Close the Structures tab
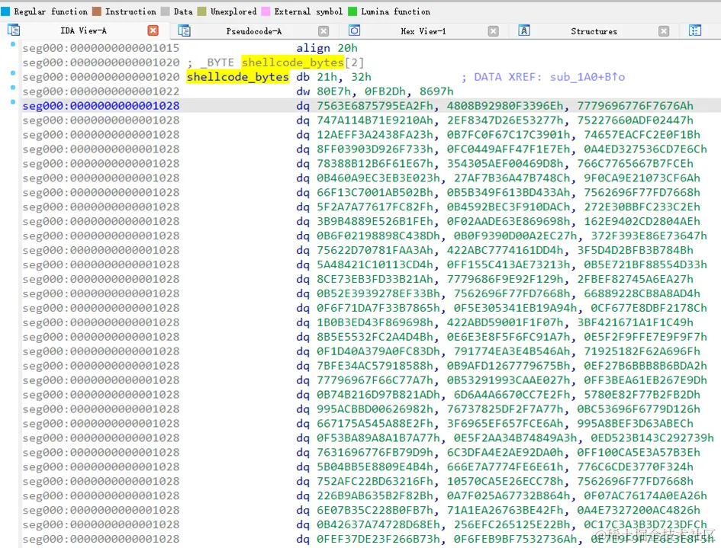 (664, 30)
